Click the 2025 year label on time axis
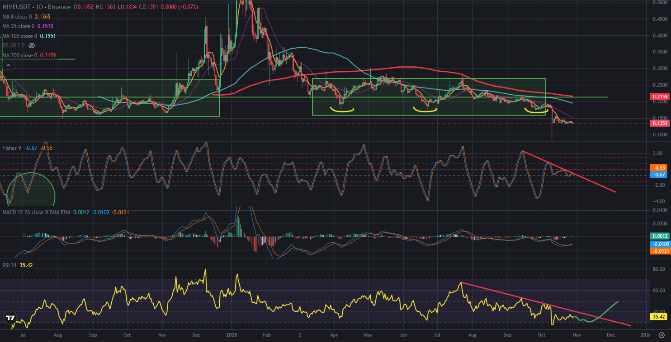This screenshot has height=342, width=671. point(231,336)
